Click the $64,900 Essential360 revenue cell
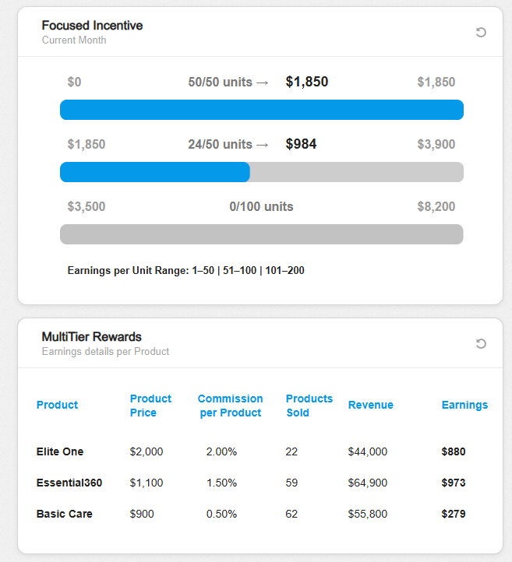This screenshot has width=512, height=562. (x=368, y=483)
